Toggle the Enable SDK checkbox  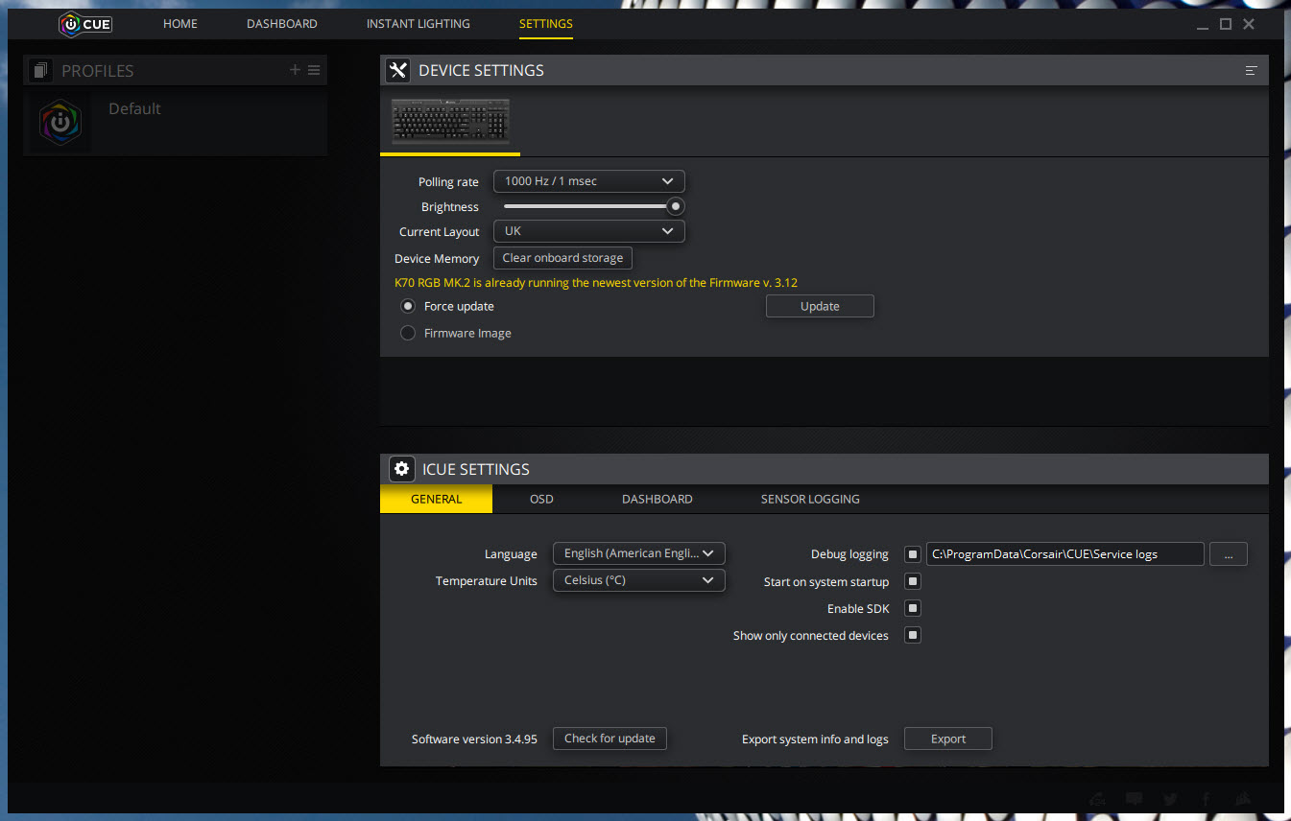pos(913,608)
